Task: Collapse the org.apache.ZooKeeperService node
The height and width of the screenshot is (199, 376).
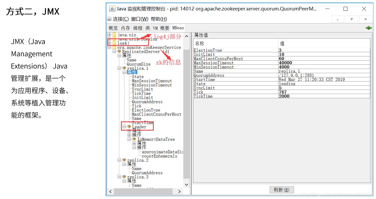Action: [109, 47]
